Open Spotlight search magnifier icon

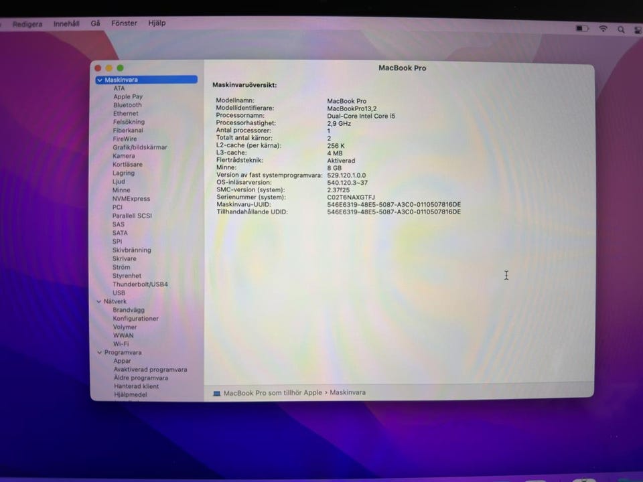[x=622, y=29]
